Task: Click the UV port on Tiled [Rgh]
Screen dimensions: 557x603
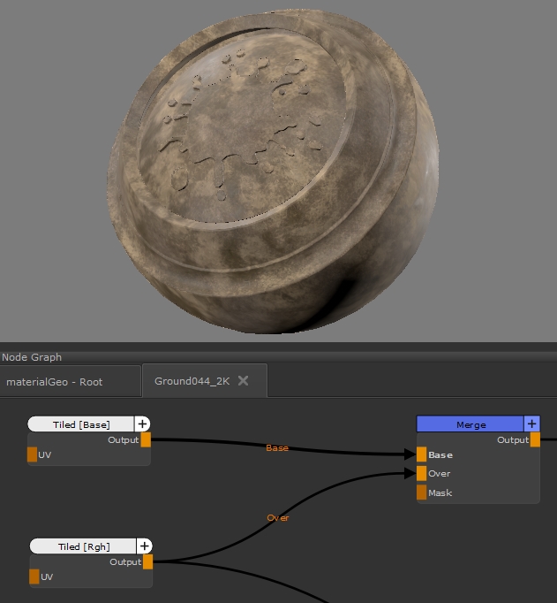Action: [34, 576]
